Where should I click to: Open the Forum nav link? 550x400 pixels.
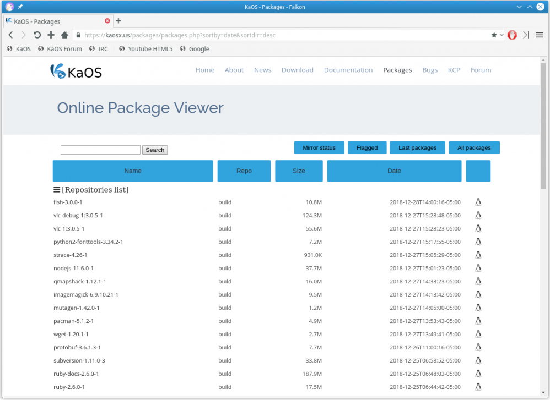coord(481,70)
